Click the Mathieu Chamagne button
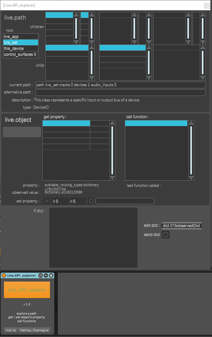This screenshot has height=337, width=212. (x=34, y=330)
